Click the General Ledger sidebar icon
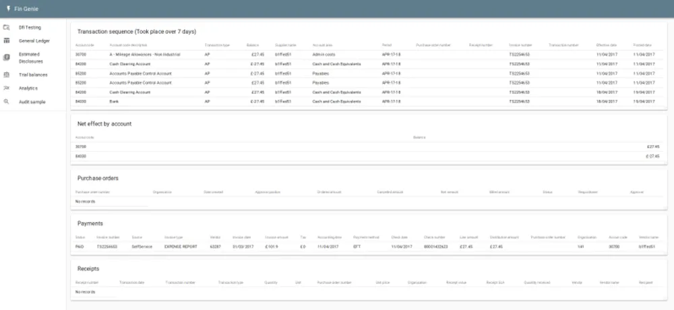This screenshot has width=674, height=310. coord(7,41)
